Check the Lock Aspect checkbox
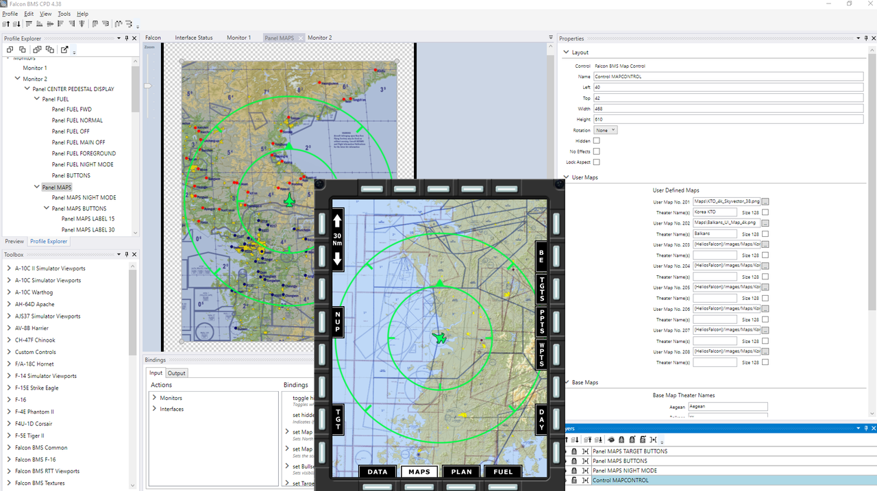Screen dimensions: 877x491 click(596, 162)
